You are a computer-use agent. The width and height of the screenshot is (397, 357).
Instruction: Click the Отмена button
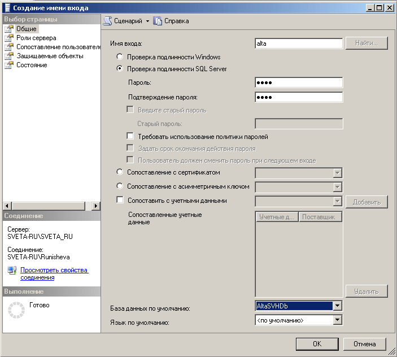(364, 343)
